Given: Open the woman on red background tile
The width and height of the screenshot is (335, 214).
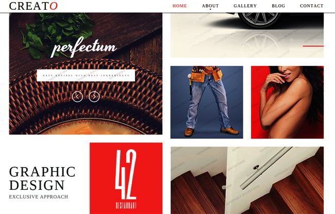Looking at the screenshot, I should (287, 102).
